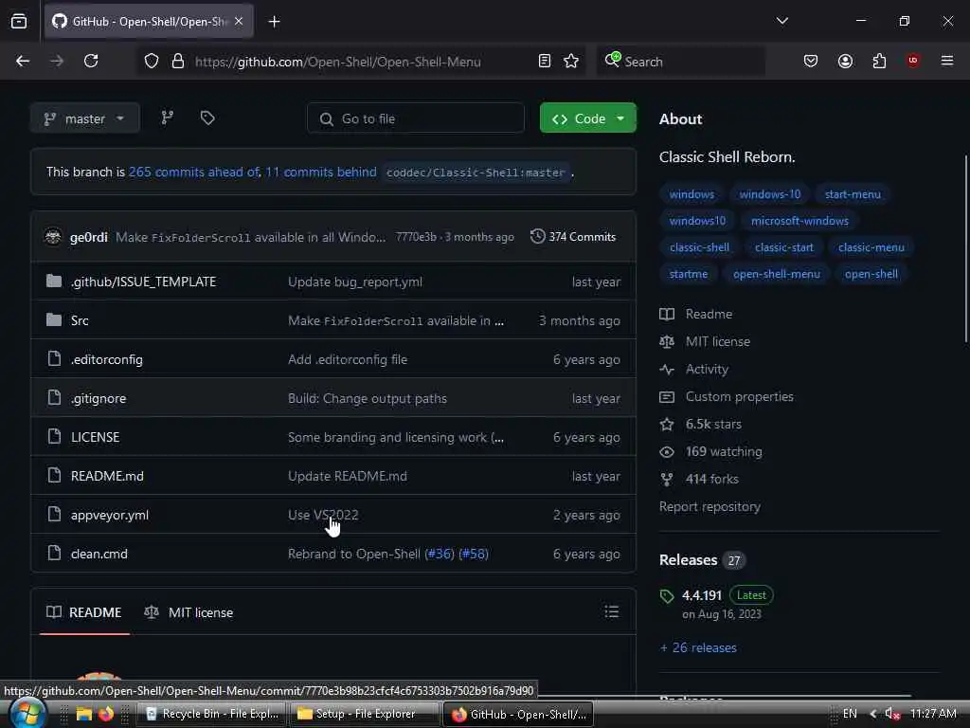Open a new browser tab
The width and height of the screenshot is (970, 728).
(x=274, y=22)
